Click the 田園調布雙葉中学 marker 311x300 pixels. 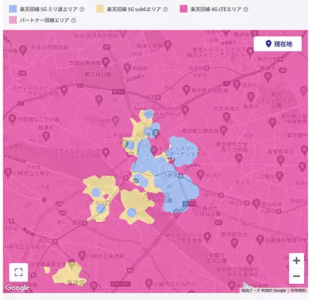click(x=260, y=240)
